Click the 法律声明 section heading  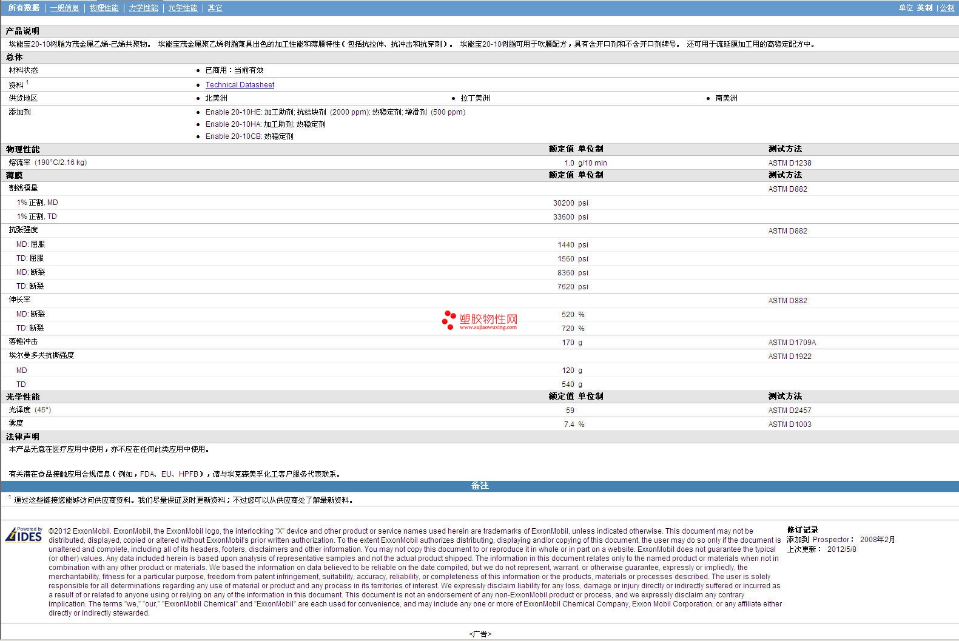point(22,437)
